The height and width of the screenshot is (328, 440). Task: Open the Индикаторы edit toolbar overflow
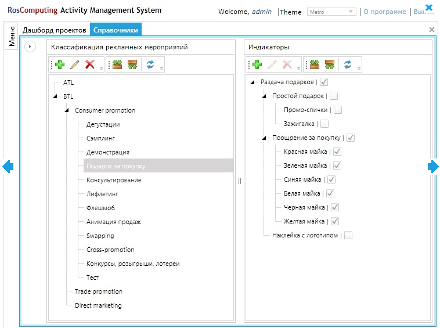298,68
